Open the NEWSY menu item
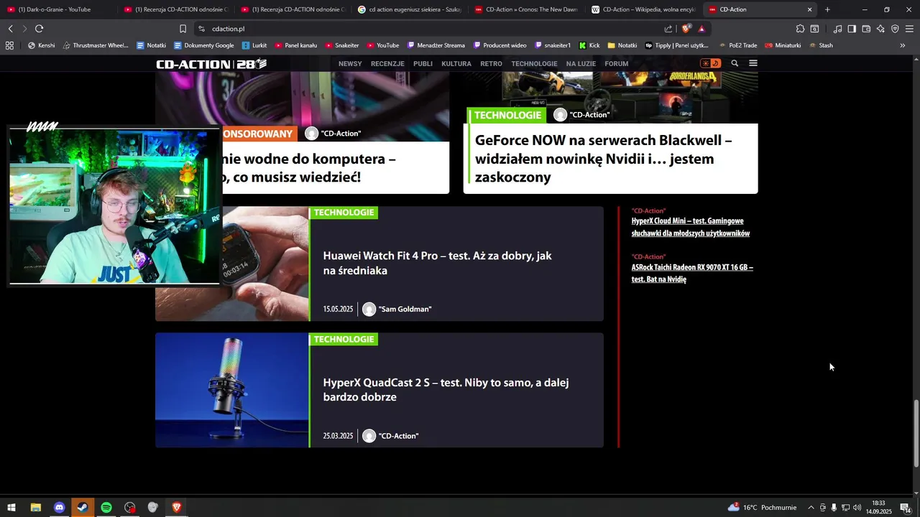Viewport: 920px width, 517px height. tap(350, 63)
